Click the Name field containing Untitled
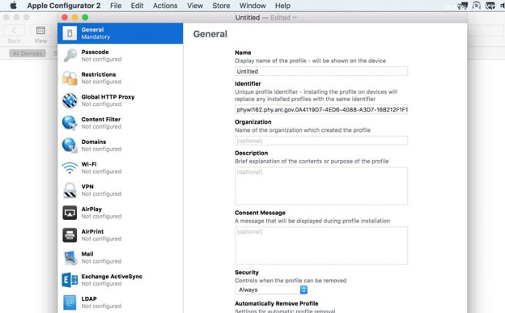 [x=321, y=71]
